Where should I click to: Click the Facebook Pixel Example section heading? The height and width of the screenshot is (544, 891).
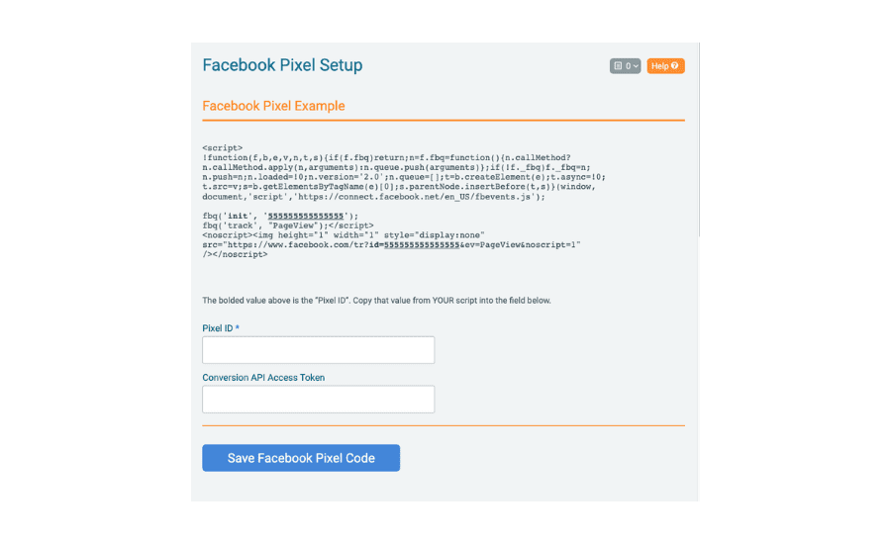273,106
